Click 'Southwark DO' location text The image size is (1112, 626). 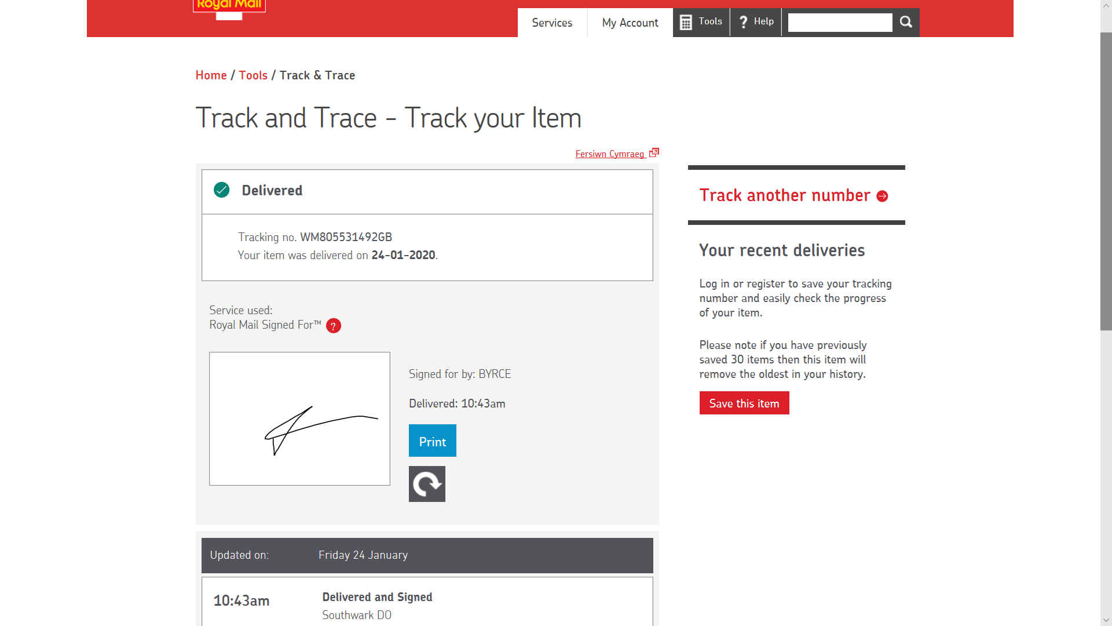click(x=357, y=615)
